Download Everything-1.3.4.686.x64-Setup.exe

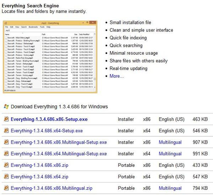47,131
